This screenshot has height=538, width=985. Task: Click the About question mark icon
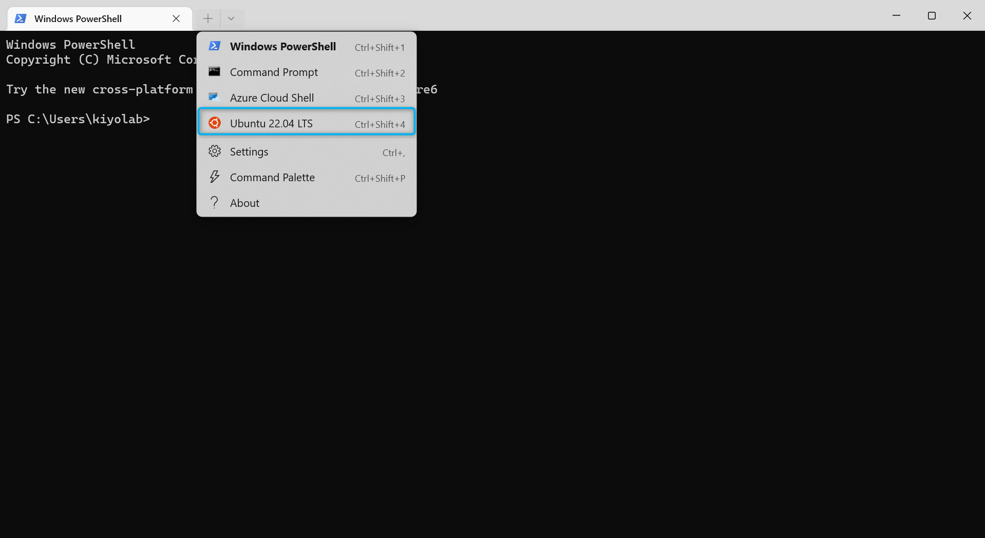coord(215,203)
